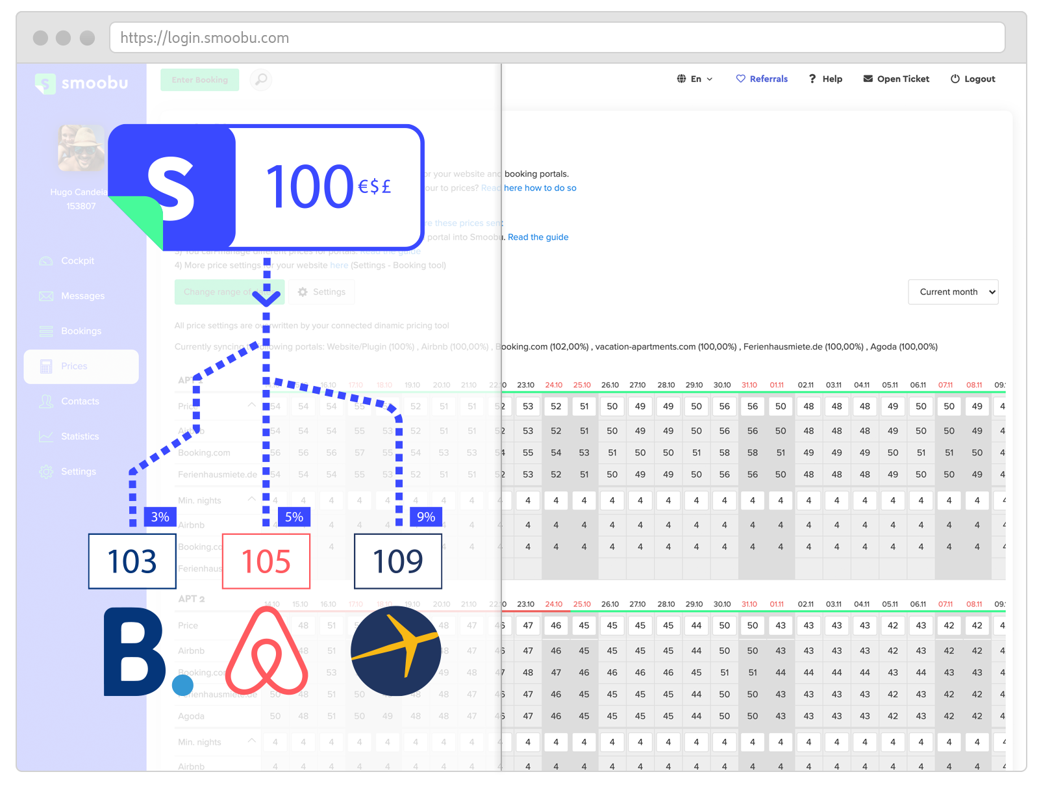Click Open Ticket in top bar
1039x785 pixels.
click(896, 79)
